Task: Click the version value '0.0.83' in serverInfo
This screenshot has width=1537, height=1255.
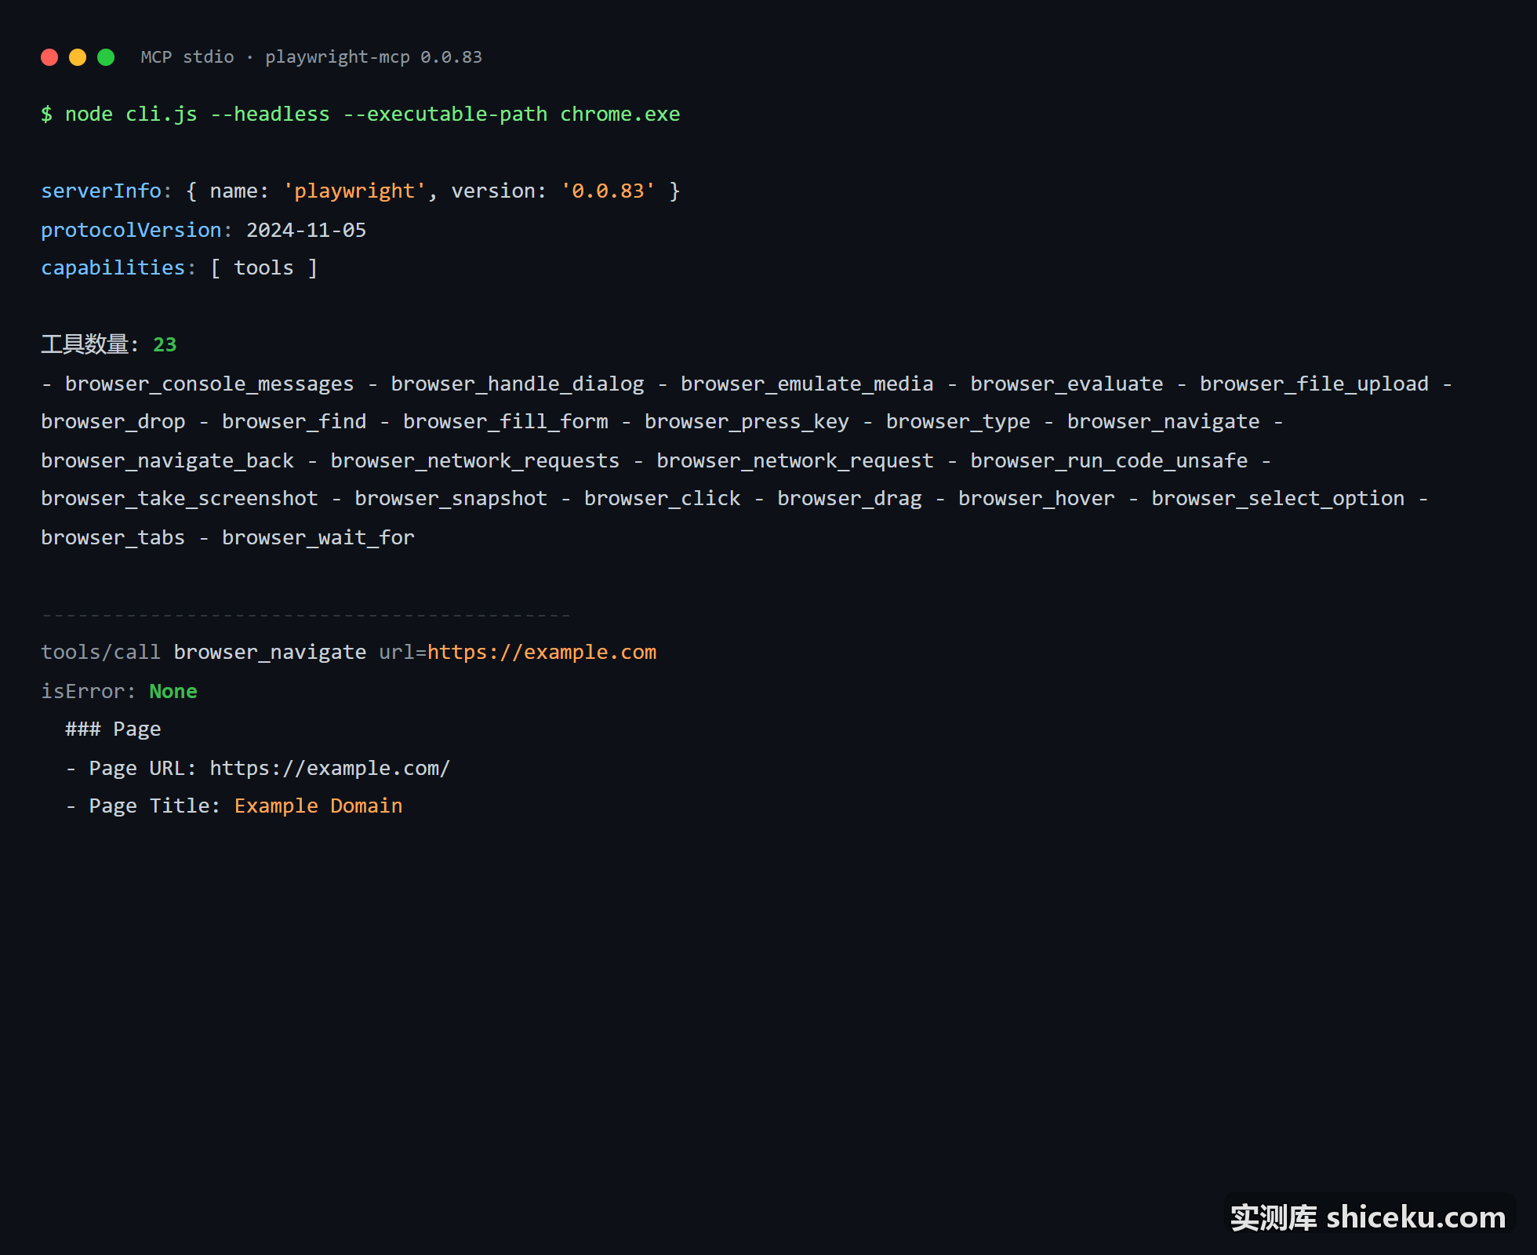Action: pos(608,191)
